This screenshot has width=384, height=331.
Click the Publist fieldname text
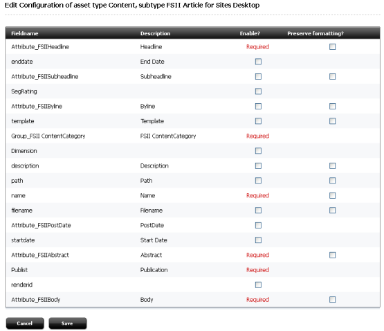[x=19, y=269]
